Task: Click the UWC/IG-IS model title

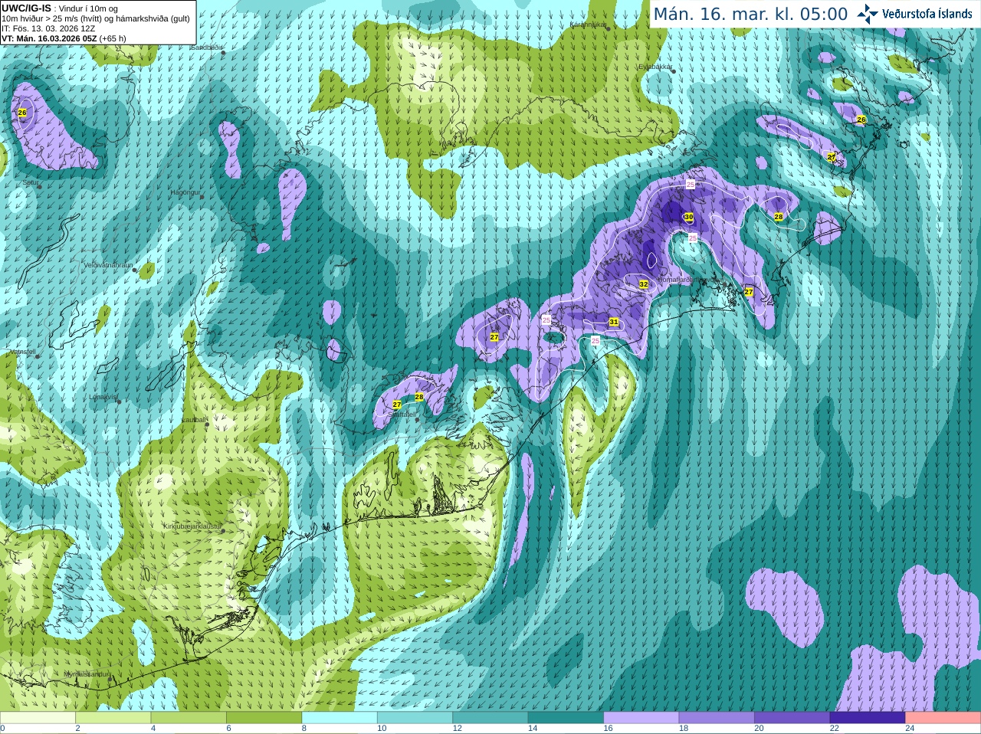Action: (x=27, y=8)
